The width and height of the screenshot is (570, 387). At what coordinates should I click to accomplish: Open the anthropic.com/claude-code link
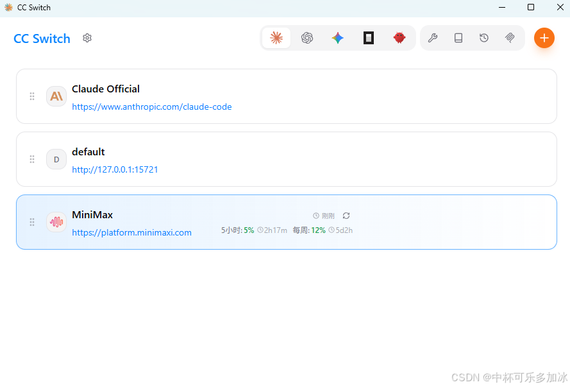(151, 107)
